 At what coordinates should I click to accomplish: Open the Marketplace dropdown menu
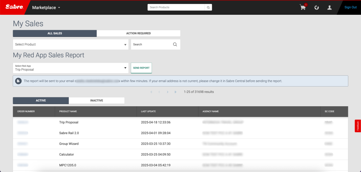(x=46, y=8)
